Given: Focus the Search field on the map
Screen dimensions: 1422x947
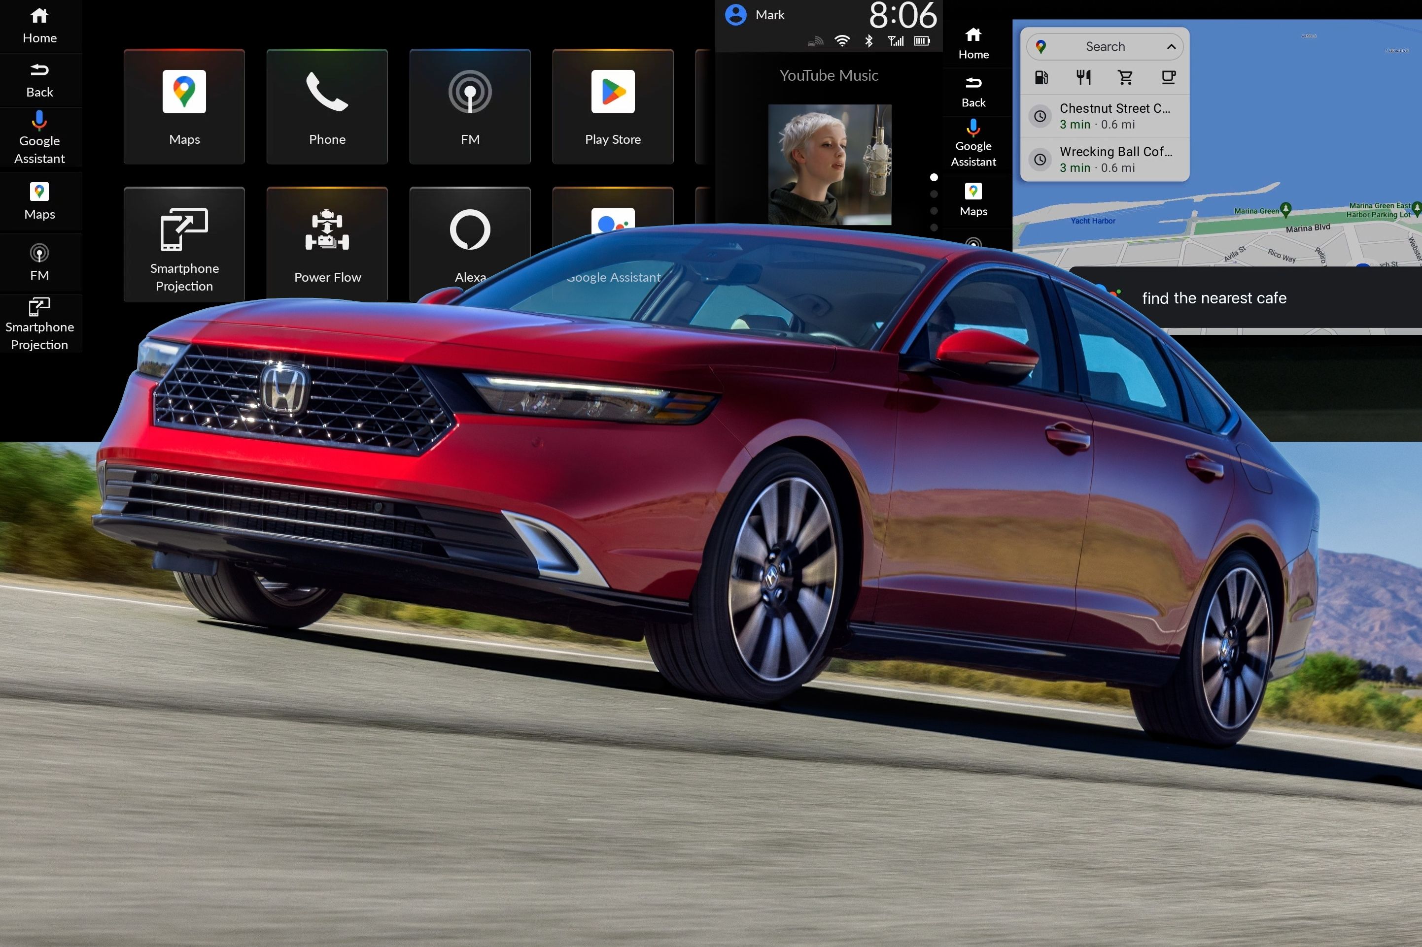Looking at the screenshot, I should (1105, 46).
